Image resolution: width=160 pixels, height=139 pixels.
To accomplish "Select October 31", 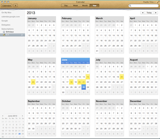I will [x=80, y=129].
